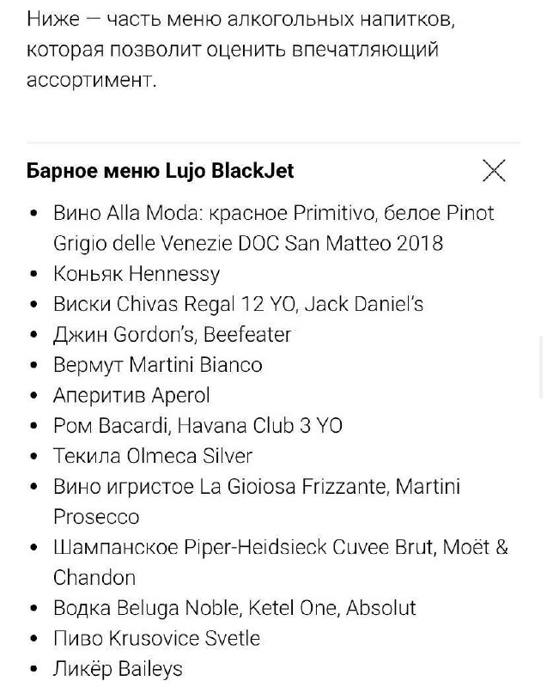
Task: Click the "Prosecco" continuation line
Action: (96, 517)
